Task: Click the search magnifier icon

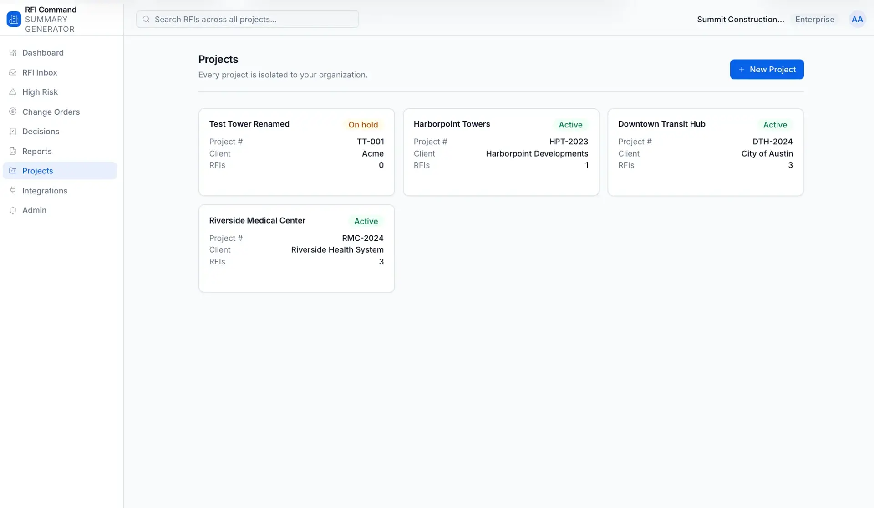Action: point(146,19)
